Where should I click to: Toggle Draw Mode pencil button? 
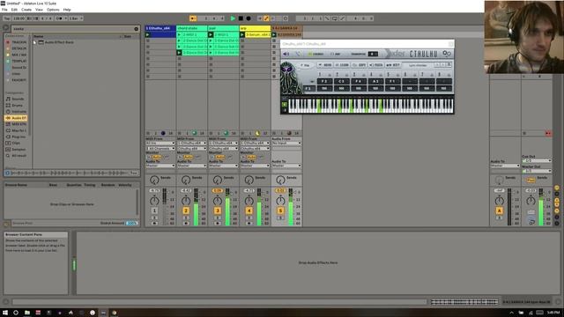[x=266, y=18]
